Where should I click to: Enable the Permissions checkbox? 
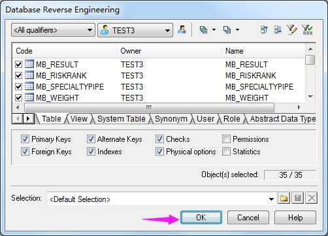click(x=226, y=139)
